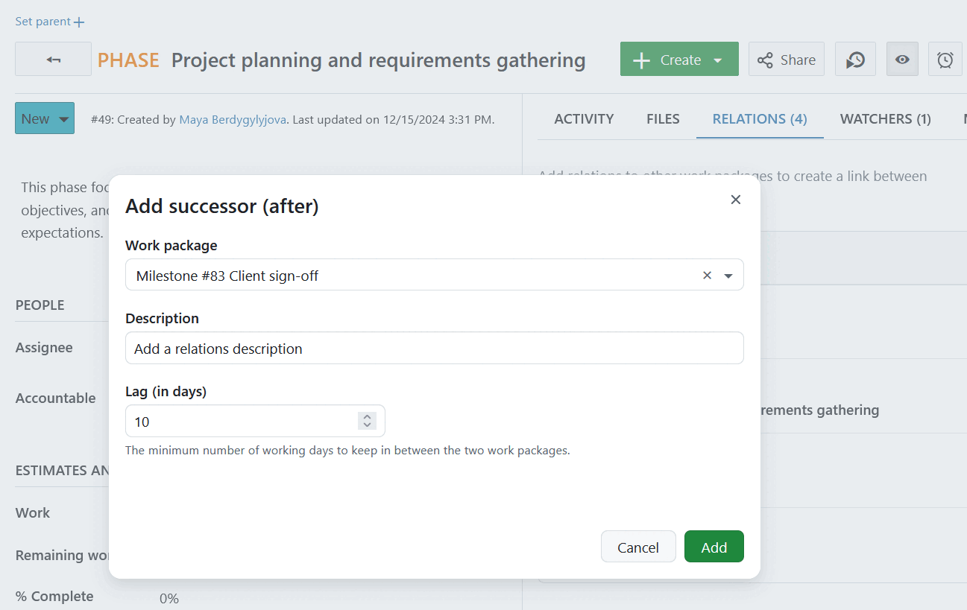Cancel the Add successor dialog

[x=638, y=546]
